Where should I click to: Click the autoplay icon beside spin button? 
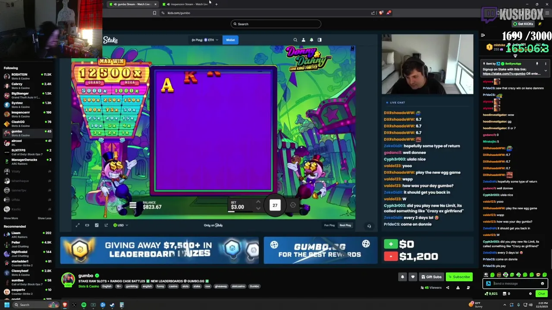click(x=293, y=205)
